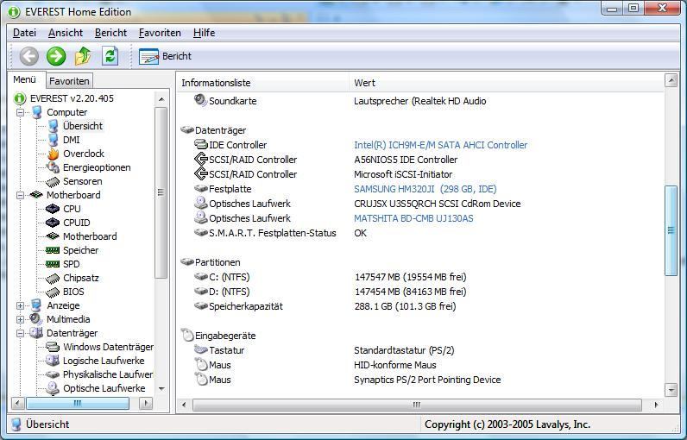Click the info list scroll-up arrow
The image size is (687, 440).
pyautogui.click(x=671, y=80)
